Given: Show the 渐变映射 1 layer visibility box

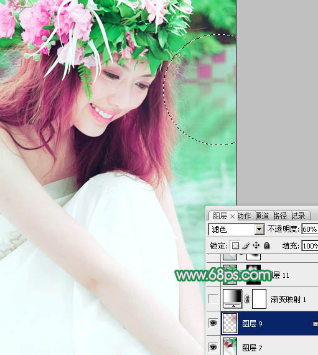Looking at the screenshot, I should (x=213, y=299).
